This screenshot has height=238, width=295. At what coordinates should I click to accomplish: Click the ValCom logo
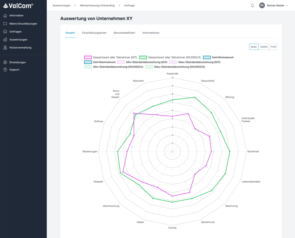click(18, 5)
